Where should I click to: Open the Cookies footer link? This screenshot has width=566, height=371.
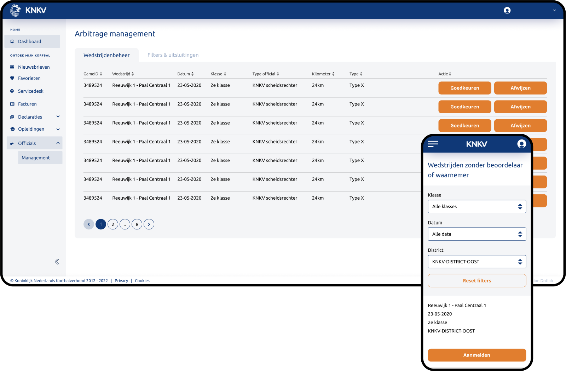click(142, 281)
